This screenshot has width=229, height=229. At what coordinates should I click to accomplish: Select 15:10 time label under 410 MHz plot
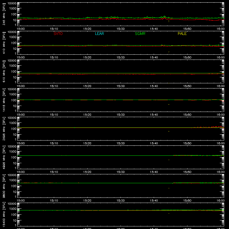coord(54,58)
